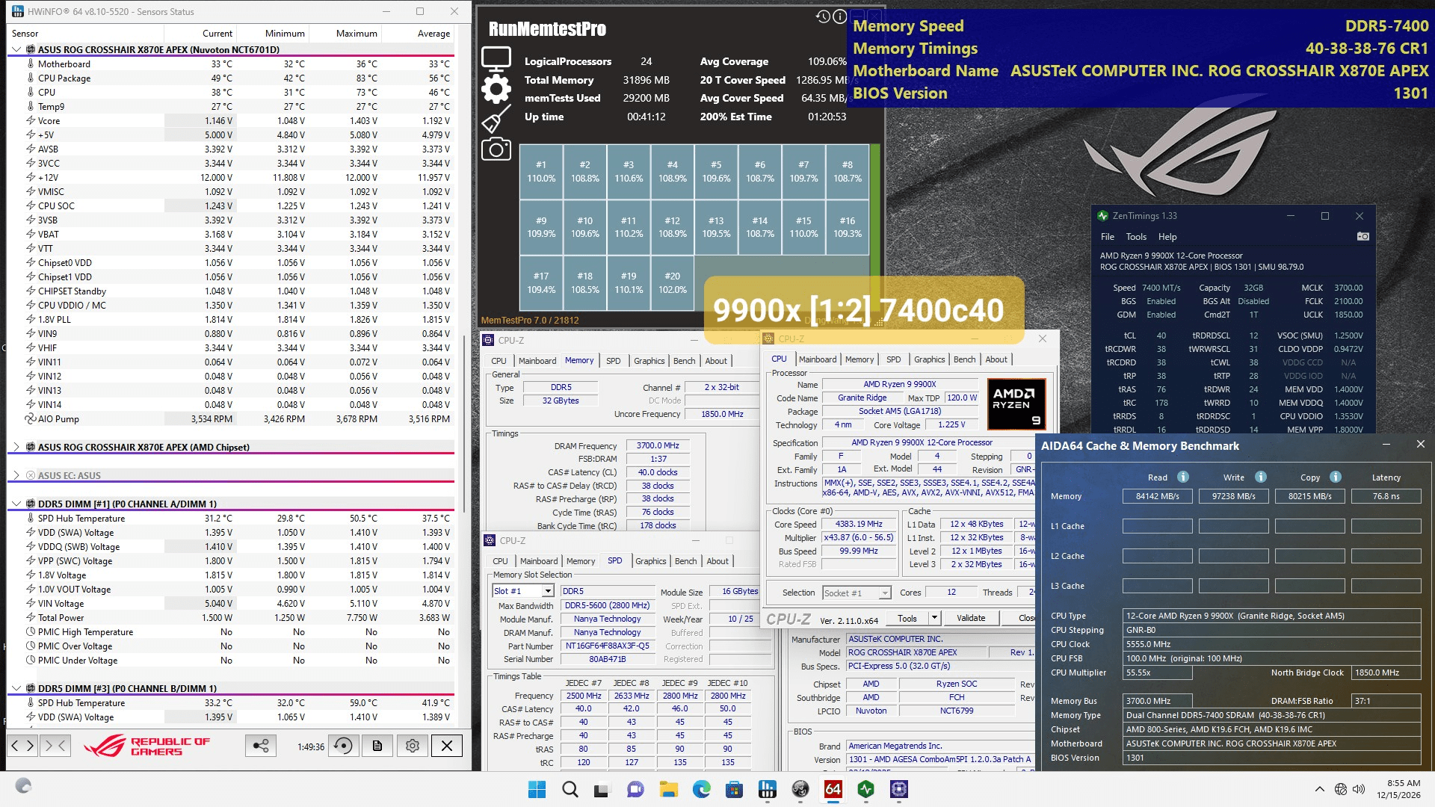Reset HWiNFO sensor clock timer
This screenshot has height=807, width=1435.
pyautogui.click(x=344, y=746)
